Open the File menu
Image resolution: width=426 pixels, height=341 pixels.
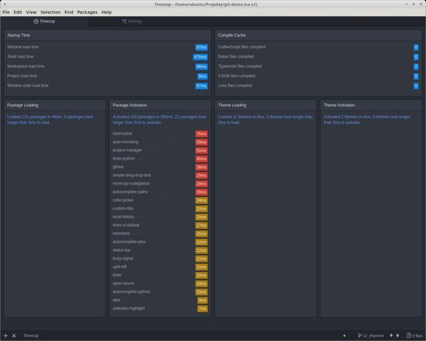(x=6, y=13)
